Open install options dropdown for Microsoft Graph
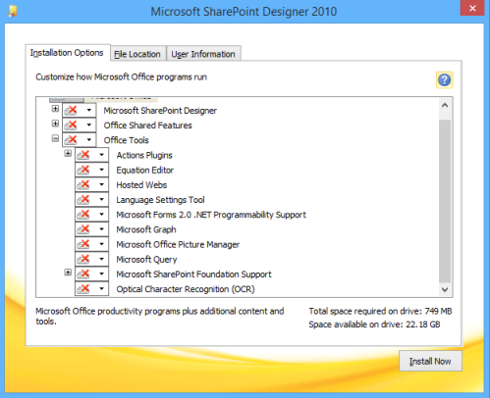Viewport: 490px width, 398px height. (101, 229)
